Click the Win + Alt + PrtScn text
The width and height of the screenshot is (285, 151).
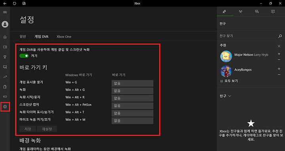[x=78, y=104]
